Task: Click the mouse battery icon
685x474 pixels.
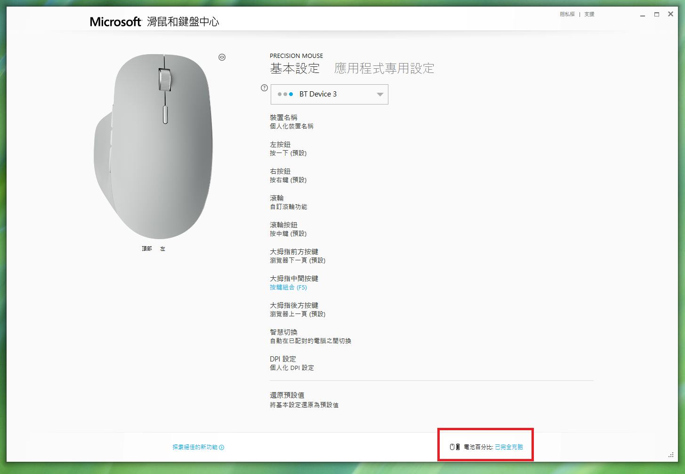Action: 455,447
